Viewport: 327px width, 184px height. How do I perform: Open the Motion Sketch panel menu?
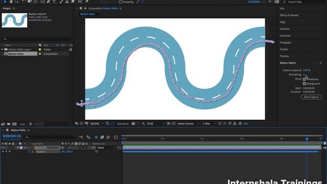pos(320,63)
